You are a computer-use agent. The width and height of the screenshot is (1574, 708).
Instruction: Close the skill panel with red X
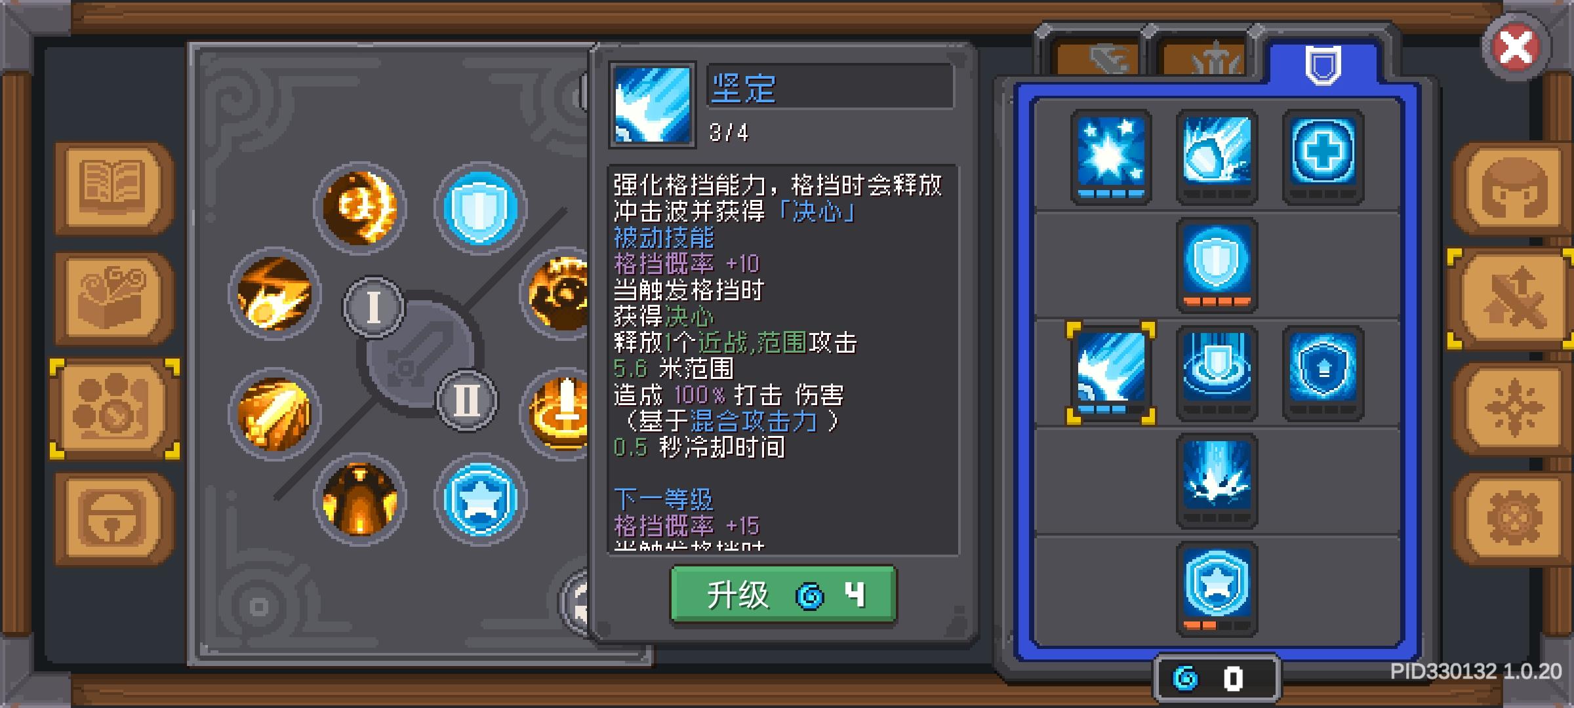point(1516,47)
